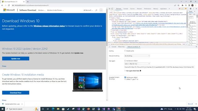Image resolution: width=198 pixels, height=111 pixels.
Task: Open Task View from the taskbar
Action: pos(48,109)
